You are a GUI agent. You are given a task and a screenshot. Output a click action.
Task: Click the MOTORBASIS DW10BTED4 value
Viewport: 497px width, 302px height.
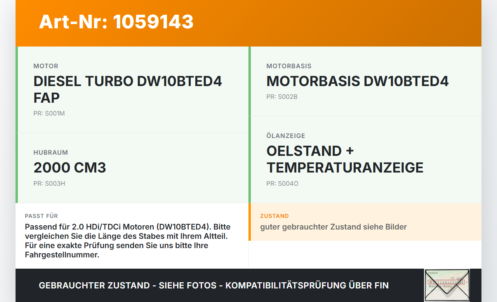[x=358, y=81]
